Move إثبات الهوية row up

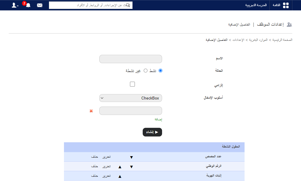(120, 176)
